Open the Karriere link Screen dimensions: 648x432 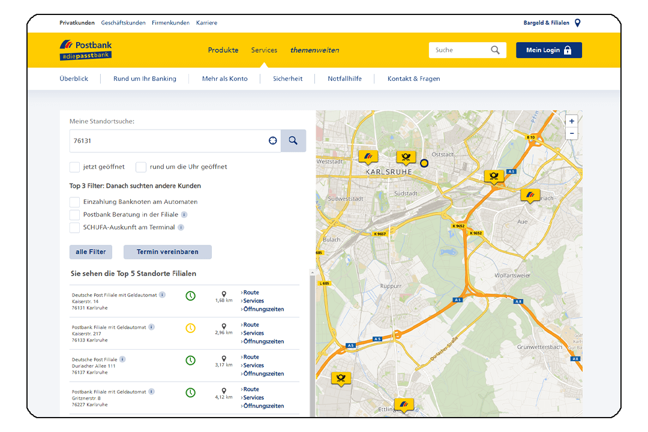click(x=206, y=23)
